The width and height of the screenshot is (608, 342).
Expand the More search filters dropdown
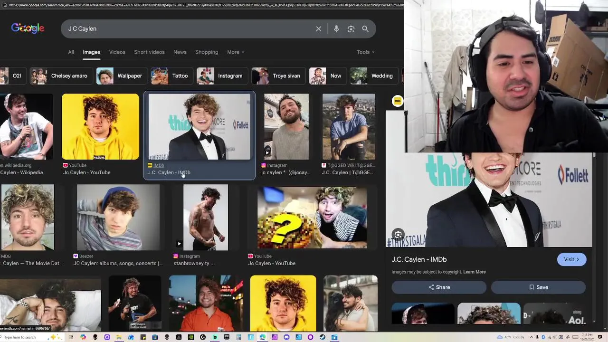[236, 52]
